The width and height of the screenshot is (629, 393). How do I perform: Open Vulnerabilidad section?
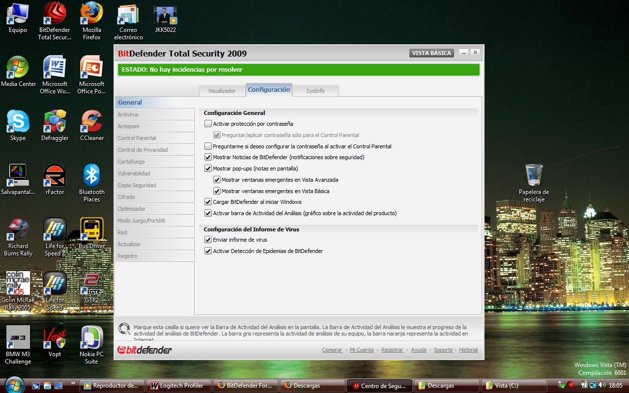[x=155, y=173]
